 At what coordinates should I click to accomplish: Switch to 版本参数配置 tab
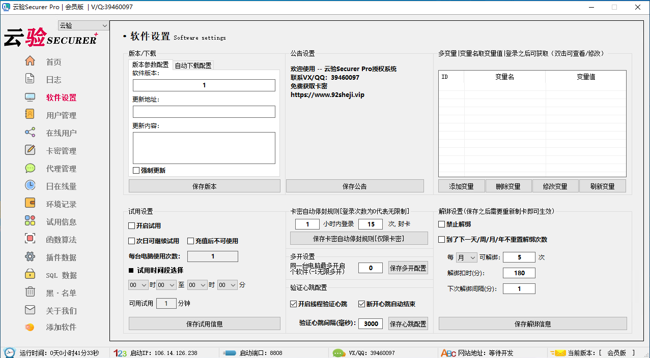[x=150, y=65]
